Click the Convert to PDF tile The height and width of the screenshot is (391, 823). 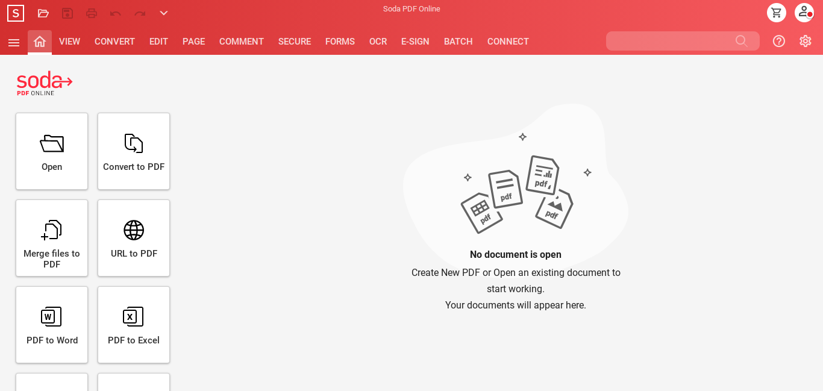click(x=134, y=151)
